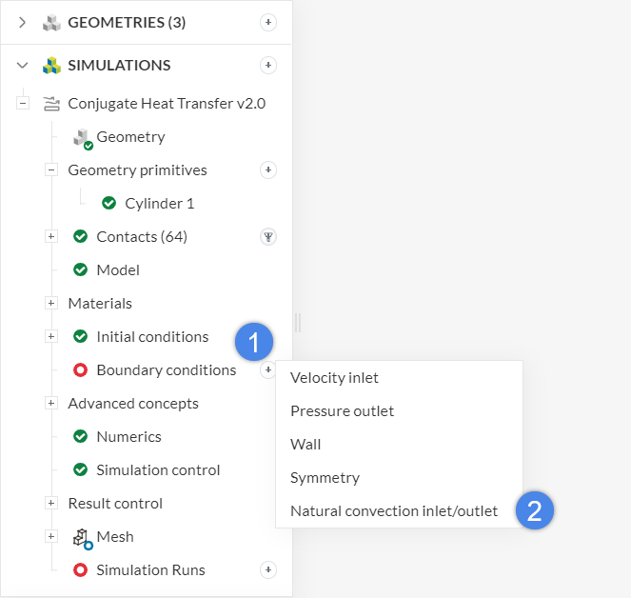Screen dimensions: 631x598
Task: Click the plus icon next to Geometries
Action: 268,22
